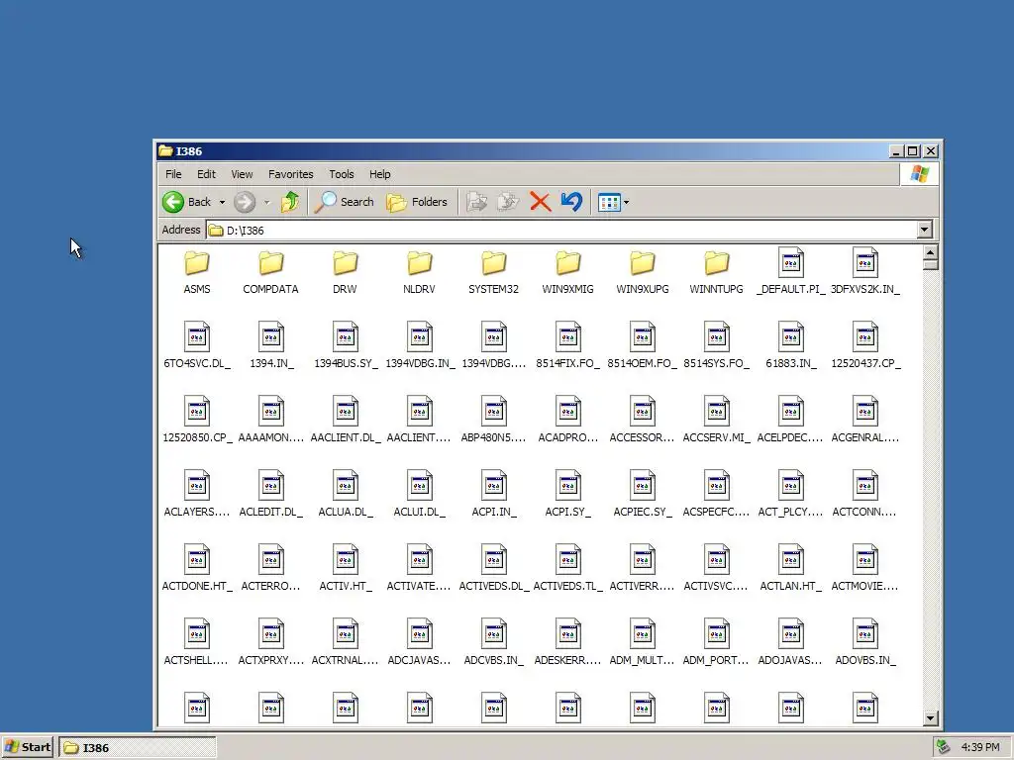The width and height of the screenshot is (1014, 760).
Task: Open the Start menu
Action: point(27,747)
